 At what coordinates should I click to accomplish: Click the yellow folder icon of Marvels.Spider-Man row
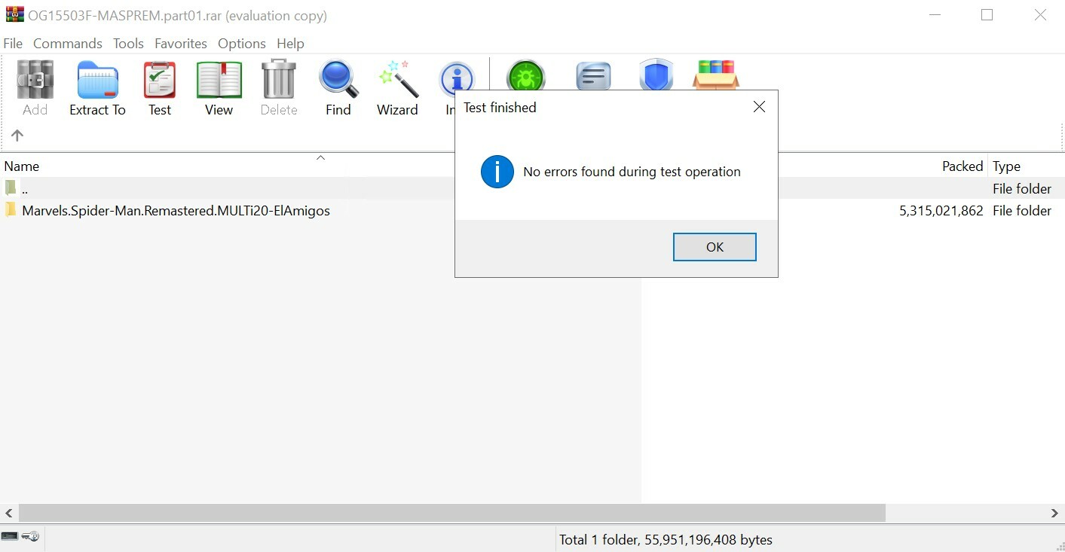(11, 209)
